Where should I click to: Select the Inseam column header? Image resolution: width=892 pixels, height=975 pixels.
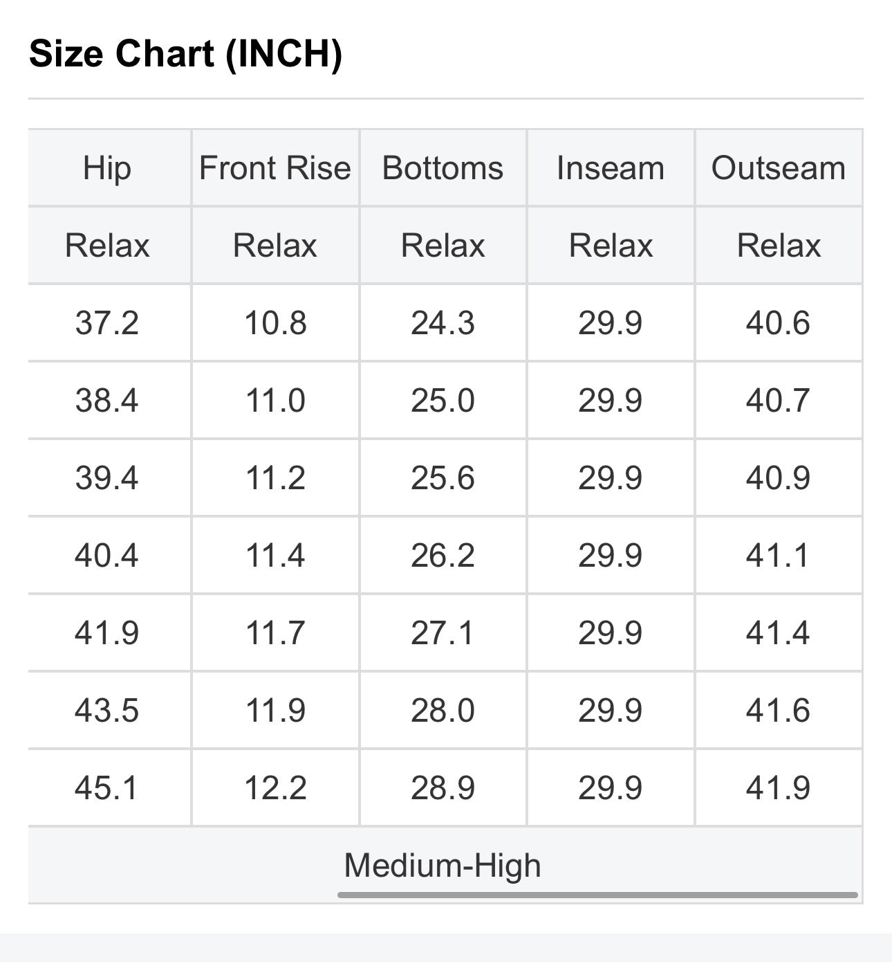(611, 168)
